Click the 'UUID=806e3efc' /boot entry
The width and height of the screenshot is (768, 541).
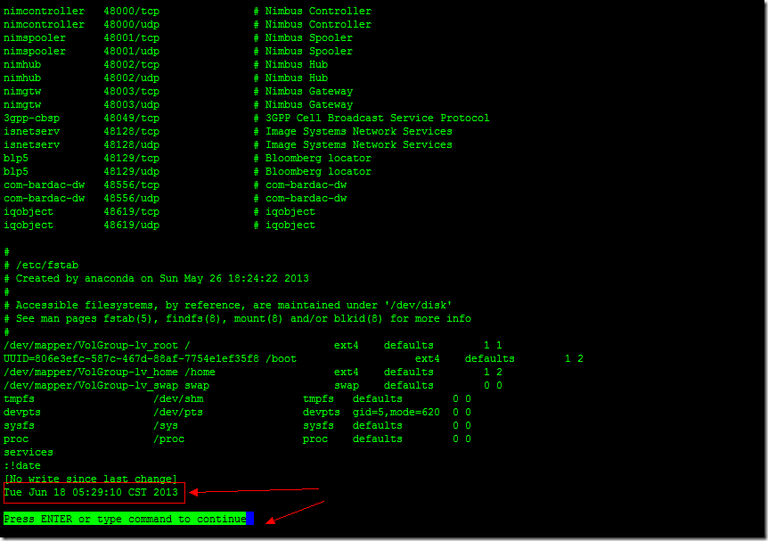tap(293, 358)
